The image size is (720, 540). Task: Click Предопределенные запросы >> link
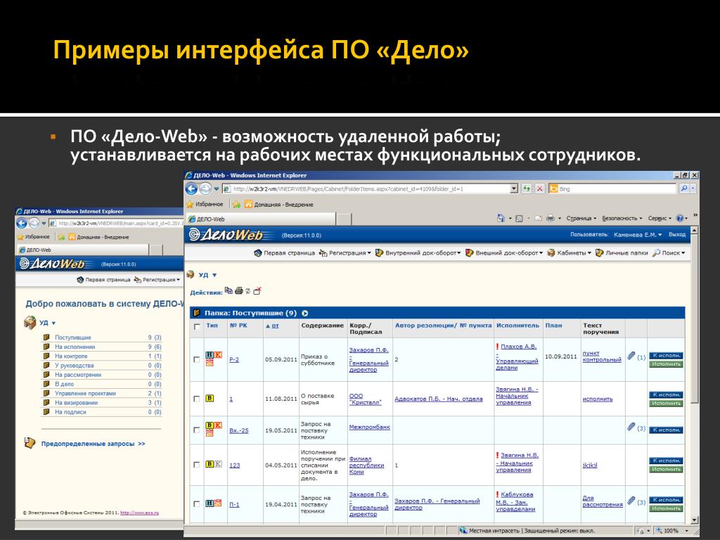tap(94, 444)
